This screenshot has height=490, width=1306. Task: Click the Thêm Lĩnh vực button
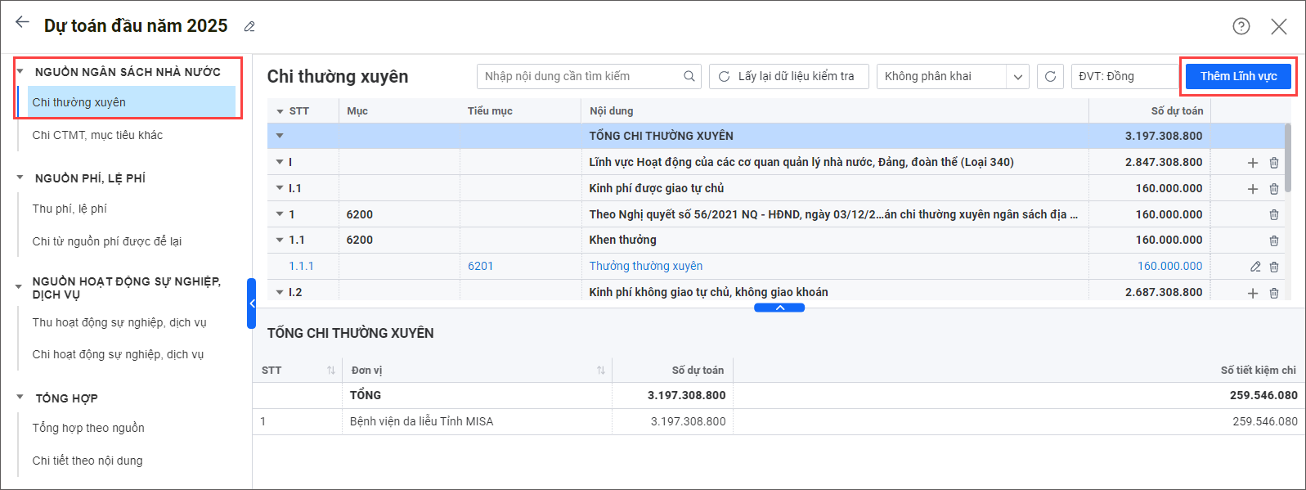click(1238, 76)
